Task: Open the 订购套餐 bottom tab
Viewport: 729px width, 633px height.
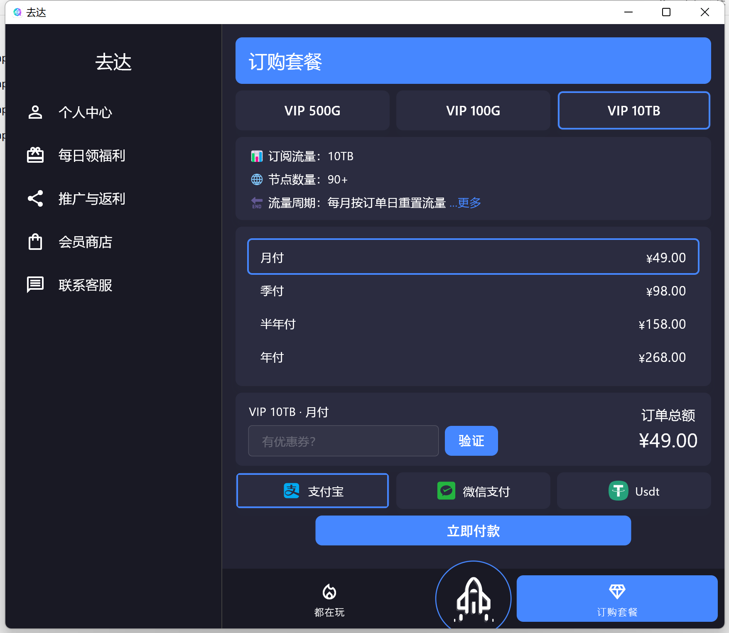Action: coord(617,599)
